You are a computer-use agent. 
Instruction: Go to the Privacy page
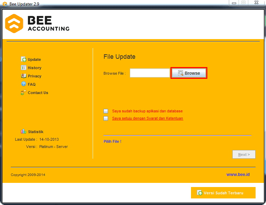pyautogui.click(x=35, y=76)
